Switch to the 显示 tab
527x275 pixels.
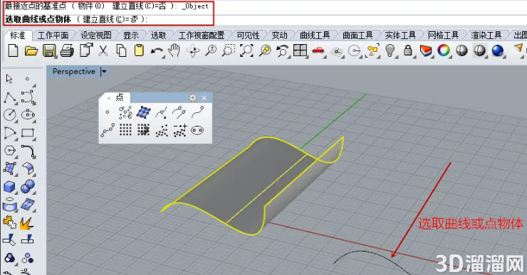(131, 36)
